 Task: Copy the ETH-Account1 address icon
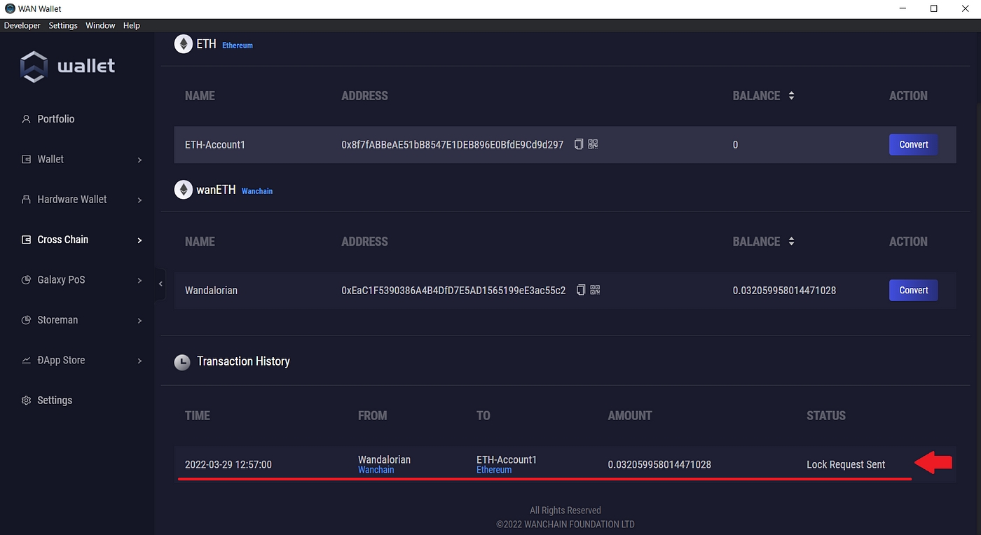click(x=579, y=144)
